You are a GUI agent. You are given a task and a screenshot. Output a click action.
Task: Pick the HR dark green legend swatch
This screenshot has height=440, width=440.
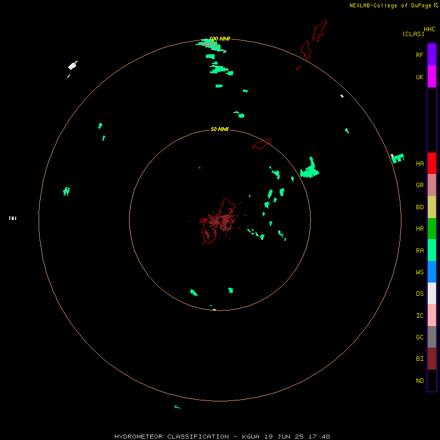tap(432, 229)
